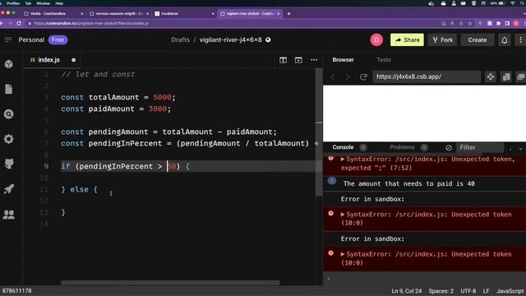
Task: Open the Configuration gear in sidebar
Action: click(x=9, y=139)
